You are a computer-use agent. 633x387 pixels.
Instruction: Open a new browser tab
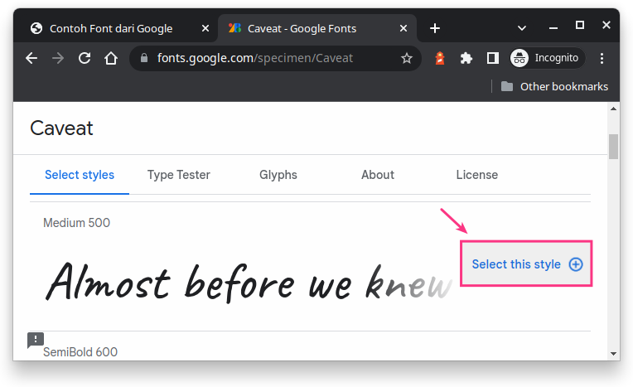(x=435, y=28)
